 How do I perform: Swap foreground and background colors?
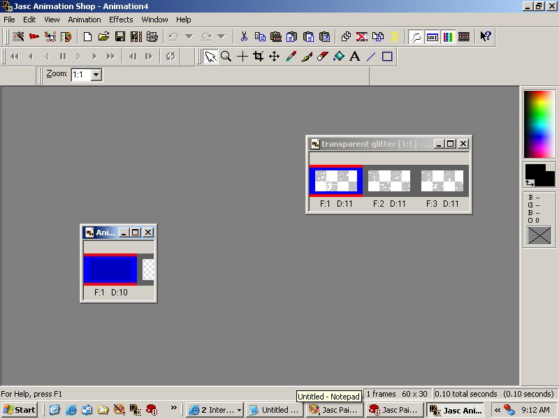[530, 183]
